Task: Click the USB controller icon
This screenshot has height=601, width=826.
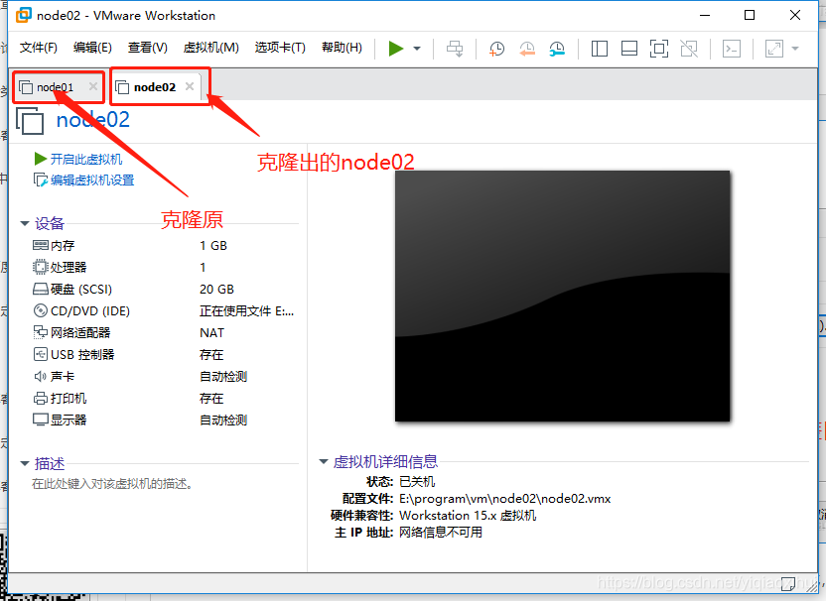Action: [41, 355]
